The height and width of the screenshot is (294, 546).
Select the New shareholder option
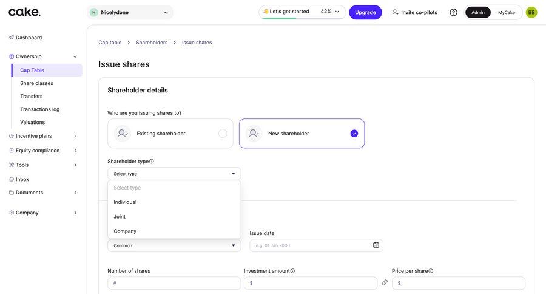tap(302, 134)
